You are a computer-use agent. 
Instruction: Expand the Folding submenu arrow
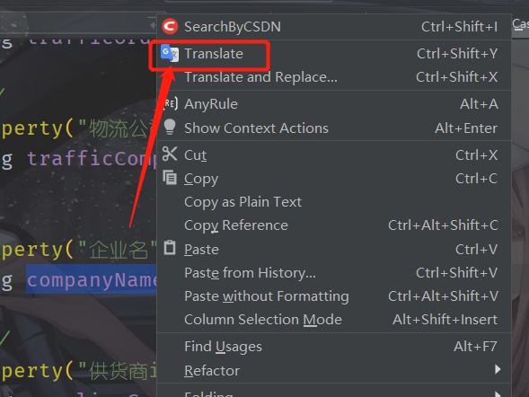pyautogui.click(x=498, y=394)
